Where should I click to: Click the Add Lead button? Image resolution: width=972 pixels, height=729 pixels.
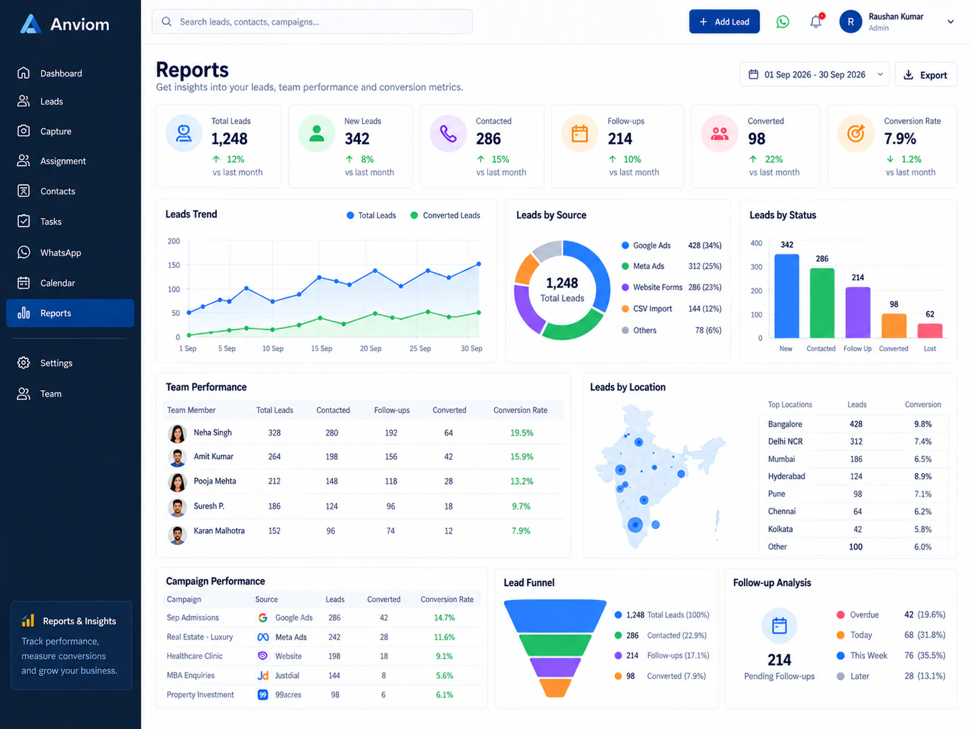[724, 21]
